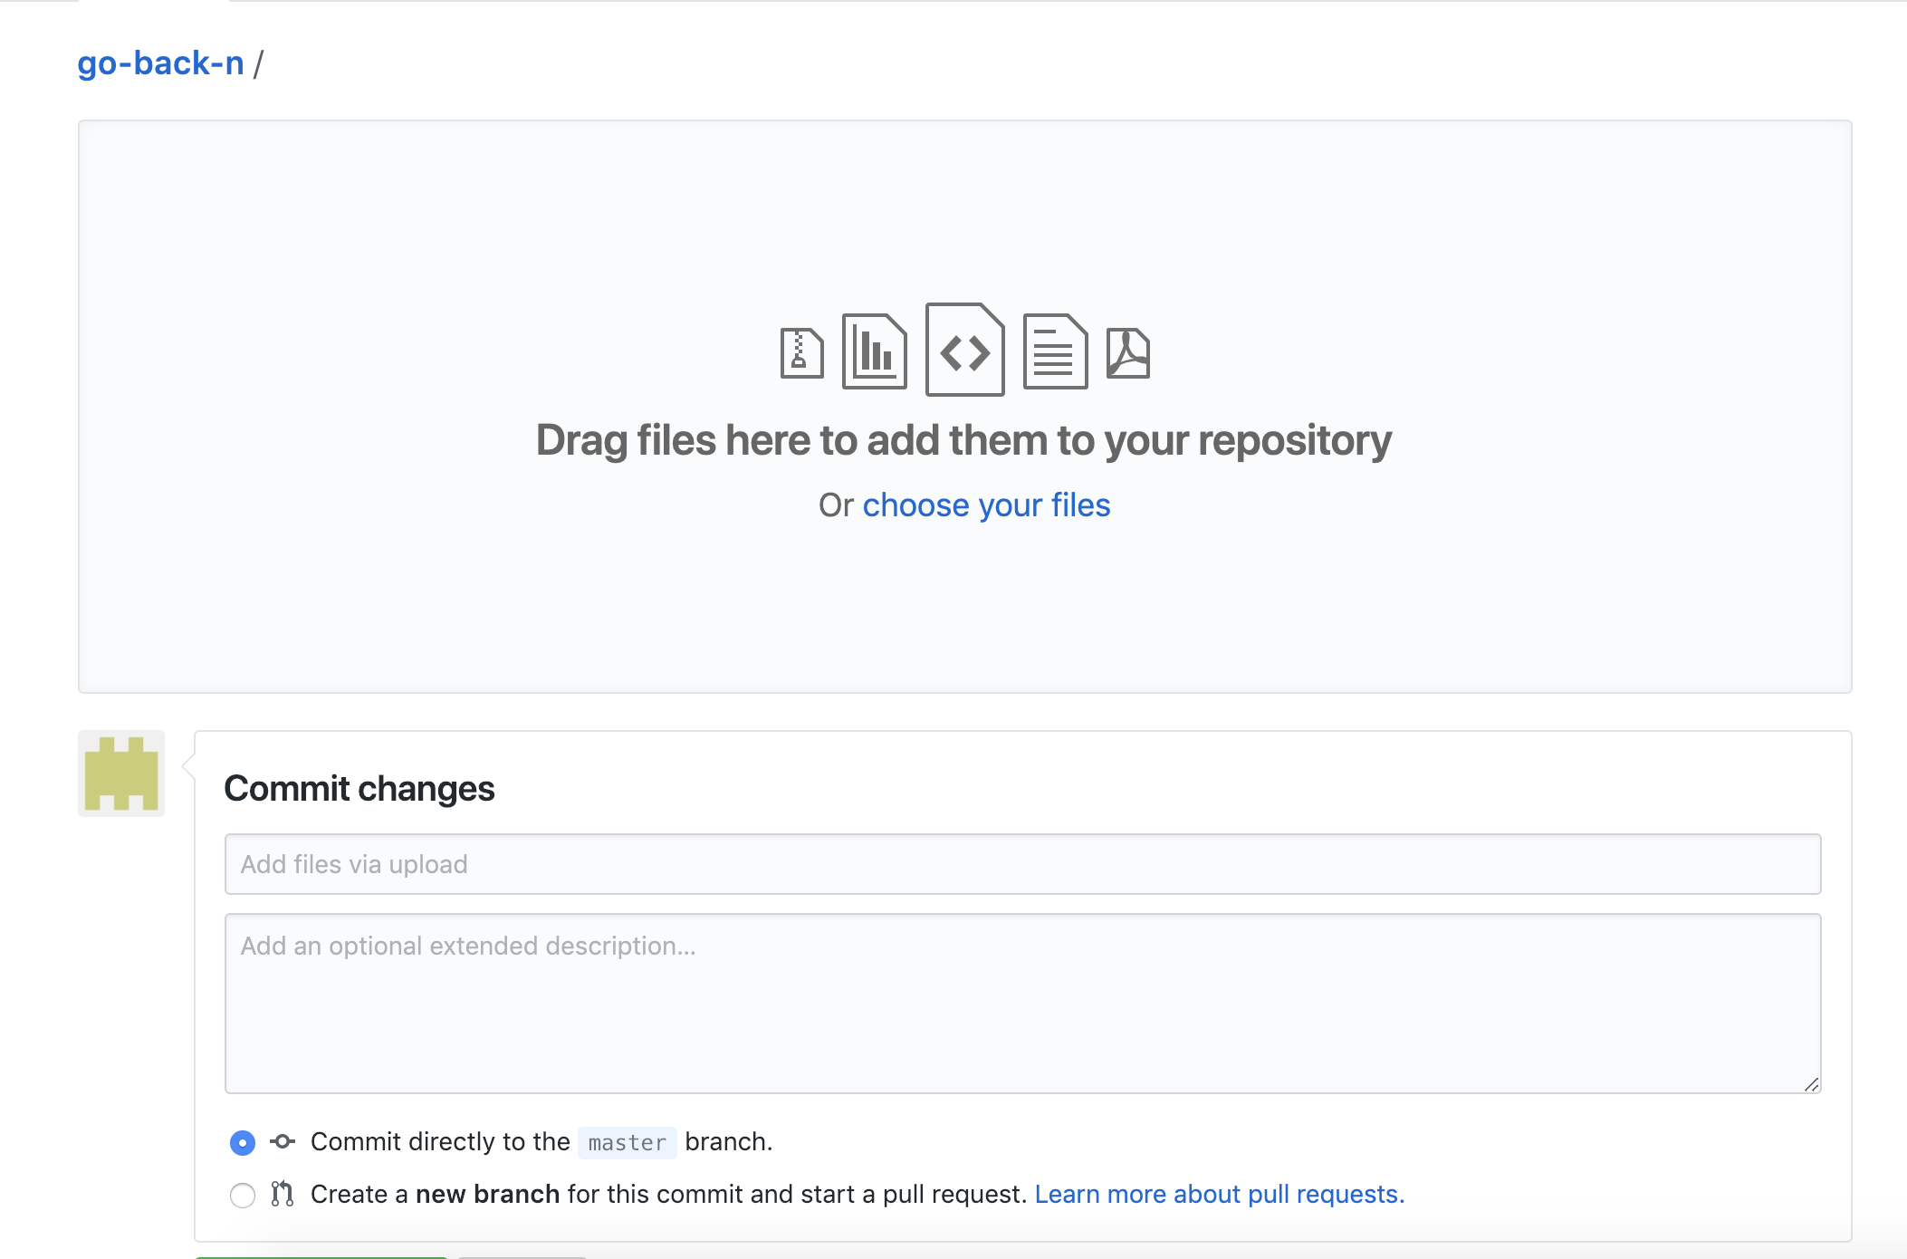Click the description box resize grip
Screen dimensions: 1907x1259
pos(1811,1083)
